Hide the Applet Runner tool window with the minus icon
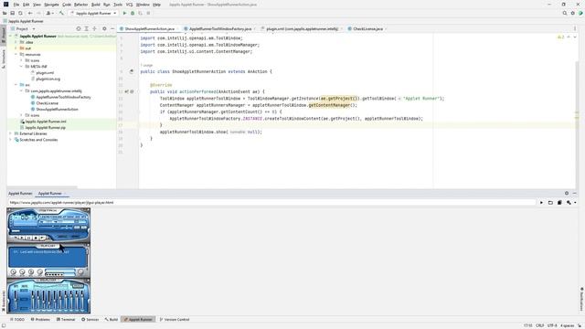The height and width of the screenshot is (329, 585). tap(575, 193)
